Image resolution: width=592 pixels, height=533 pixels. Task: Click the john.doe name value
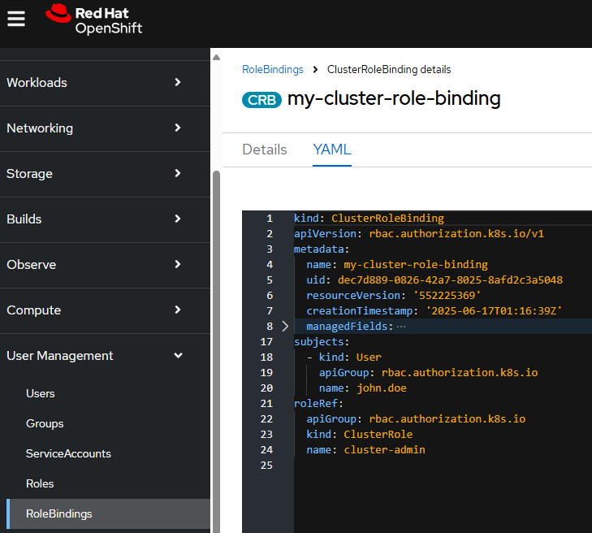382,388
